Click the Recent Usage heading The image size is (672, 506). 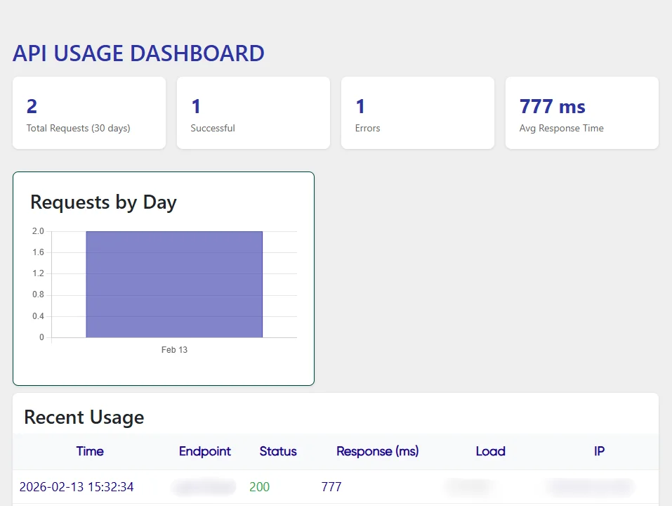pyautogui.click(x=84, y=417)
